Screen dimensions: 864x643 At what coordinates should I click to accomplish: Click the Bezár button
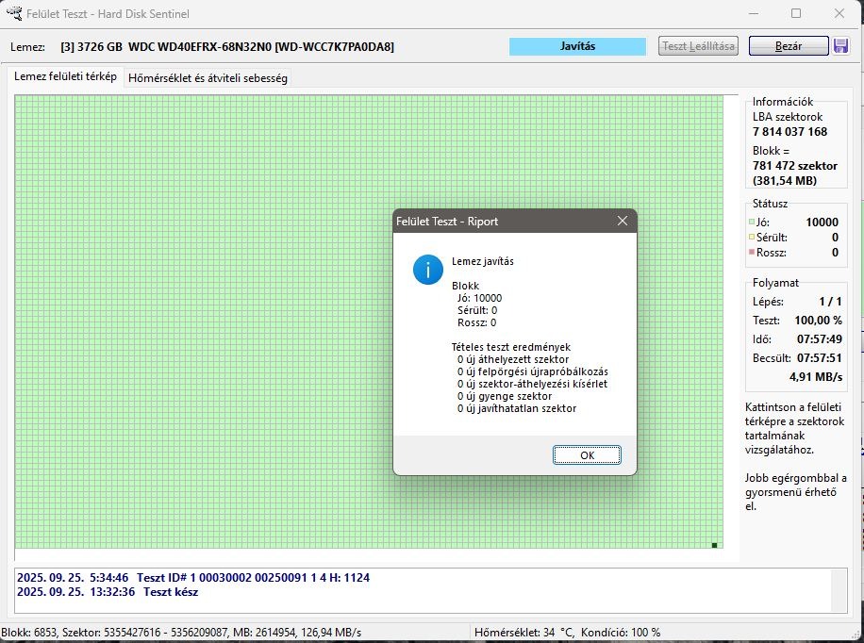788,46
